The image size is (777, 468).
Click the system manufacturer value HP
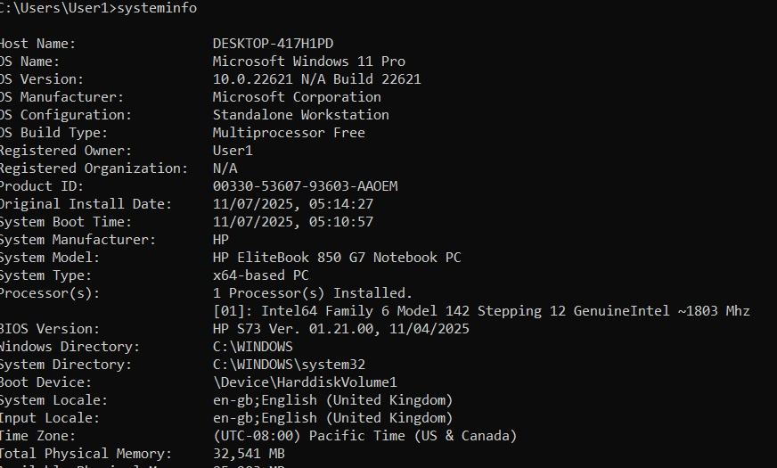point(221,240)
